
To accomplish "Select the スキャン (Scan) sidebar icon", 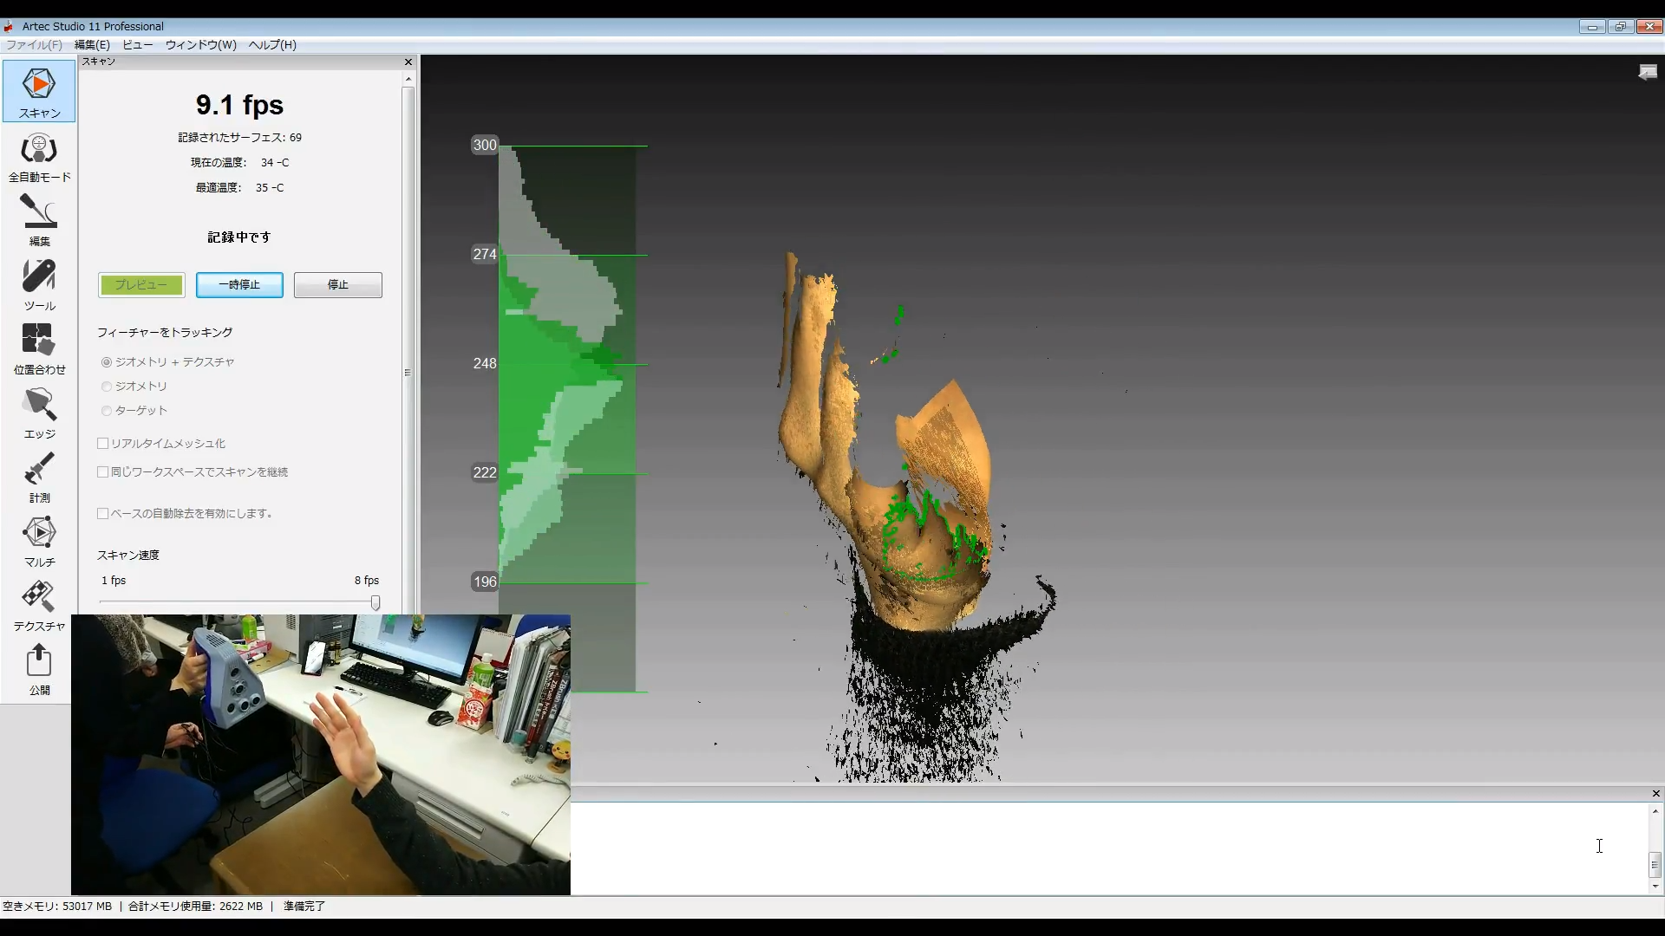I will (x=39, y=91).
